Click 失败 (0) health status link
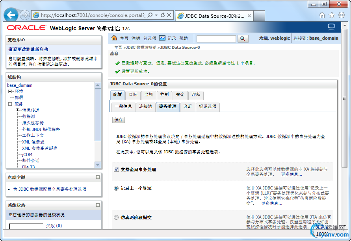351x241 pixels. tap(54, 226)
